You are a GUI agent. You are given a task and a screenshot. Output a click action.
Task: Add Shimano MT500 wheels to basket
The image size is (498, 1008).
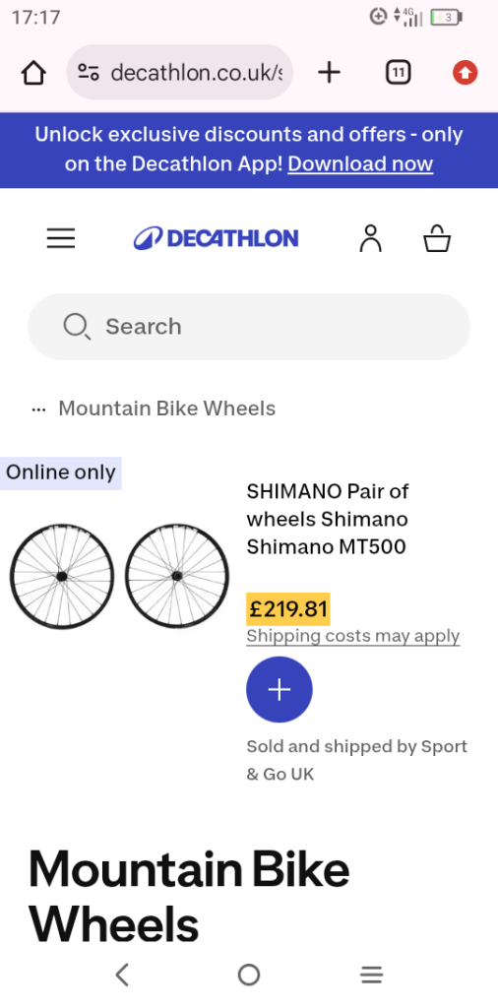pyautogui.click(x=280, y=690)
